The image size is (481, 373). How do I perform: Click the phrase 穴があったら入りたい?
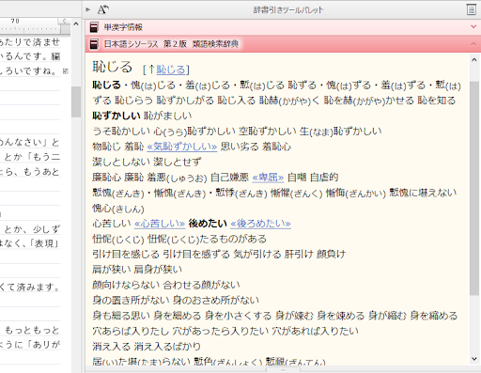220,331
